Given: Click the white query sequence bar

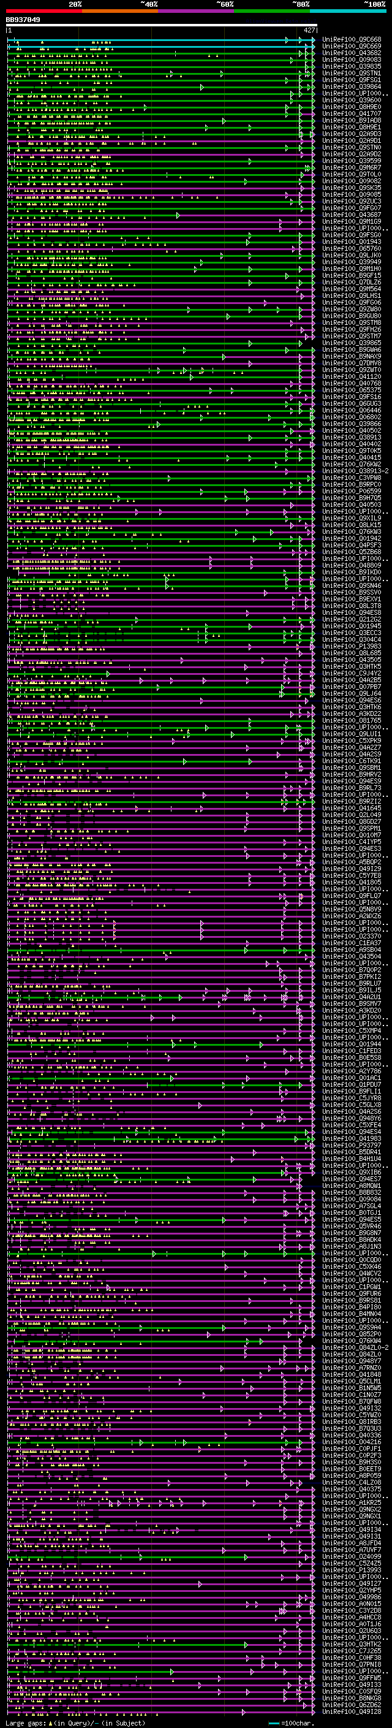Looking at the screenshot, I should [x=162, y=26].
